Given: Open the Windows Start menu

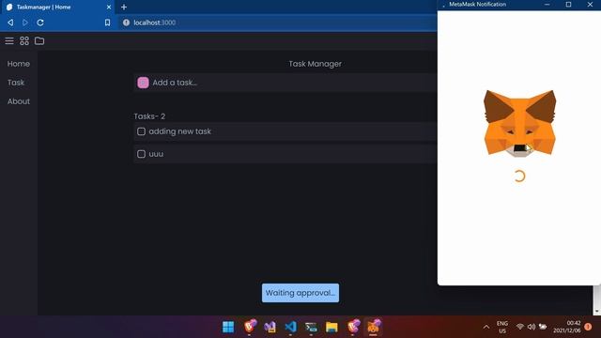Looking at the screenshot, I should pyautogui.click(x=228, y=327).
